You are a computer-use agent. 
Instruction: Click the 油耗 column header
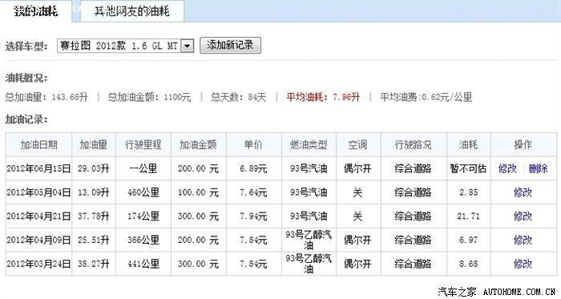[468, 144]
